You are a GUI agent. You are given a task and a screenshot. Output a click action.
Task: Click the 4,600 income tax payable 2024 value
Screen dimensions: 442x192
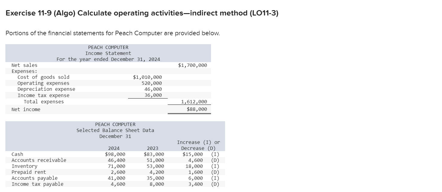click(x=118, y=184)
